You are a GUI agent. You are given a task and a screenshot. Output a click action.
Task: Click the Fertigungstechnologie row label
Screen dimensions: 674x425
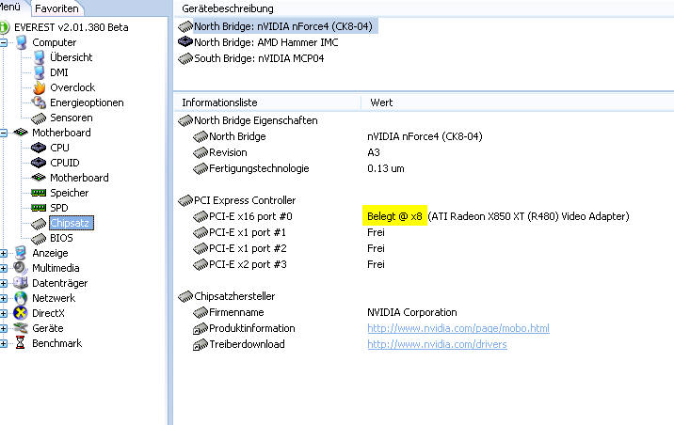point(259,168)
